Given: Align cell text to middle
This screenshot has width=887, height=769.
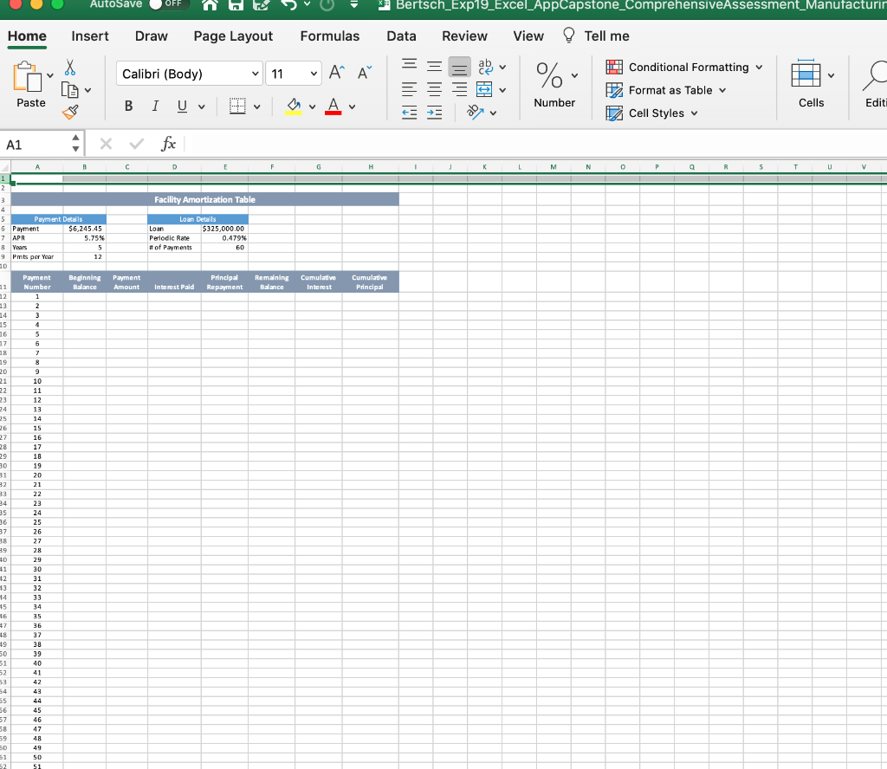Looking at the screenshot, I should (435, 66).
